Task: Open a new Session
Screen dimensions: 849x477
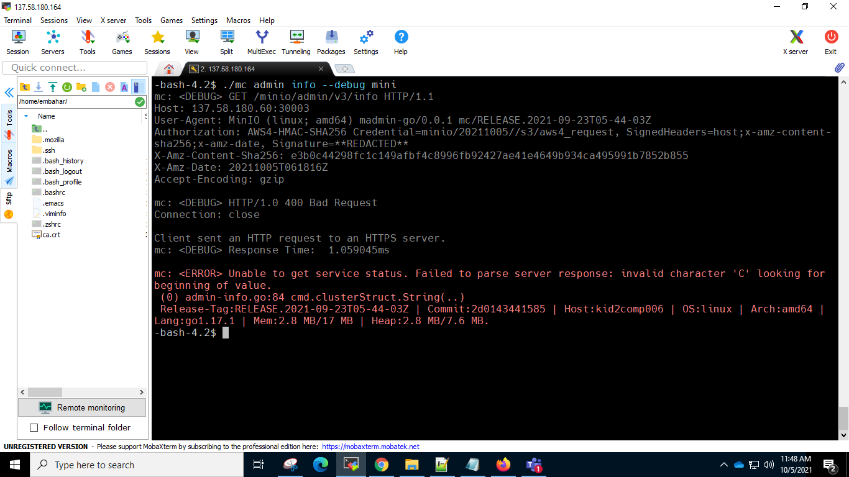Action: pos(17,42)
